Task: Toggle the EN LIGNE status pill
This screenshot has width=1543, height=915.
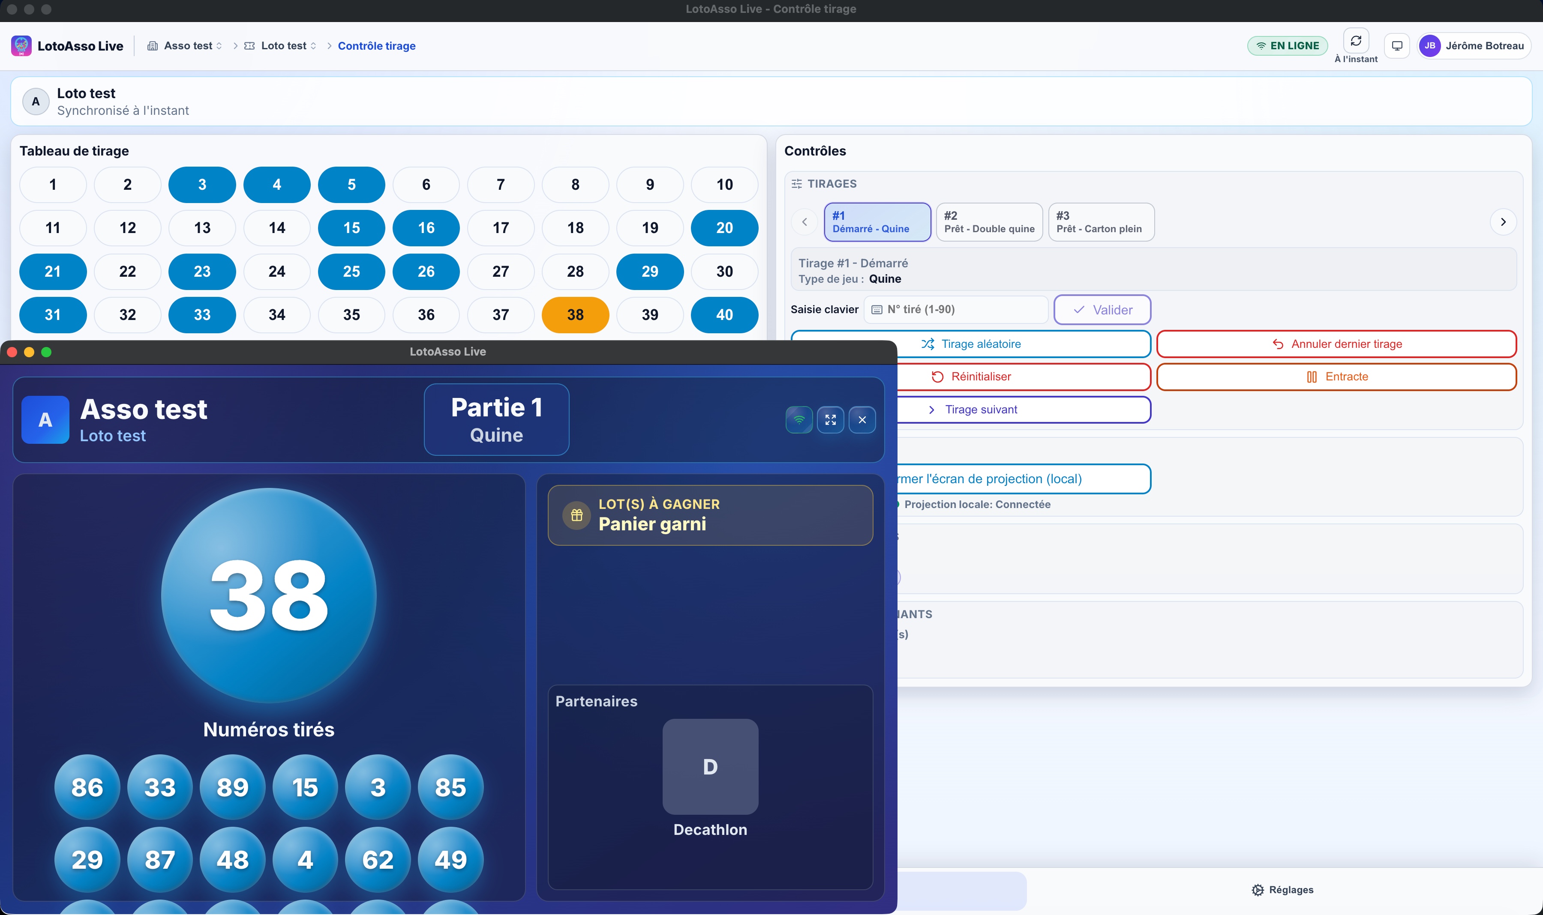Action: [1287, 45]
